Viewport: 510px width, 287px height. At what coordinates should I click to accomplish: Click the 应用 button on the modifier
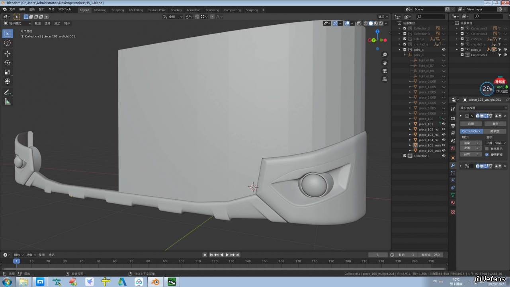tap(471, 124)
